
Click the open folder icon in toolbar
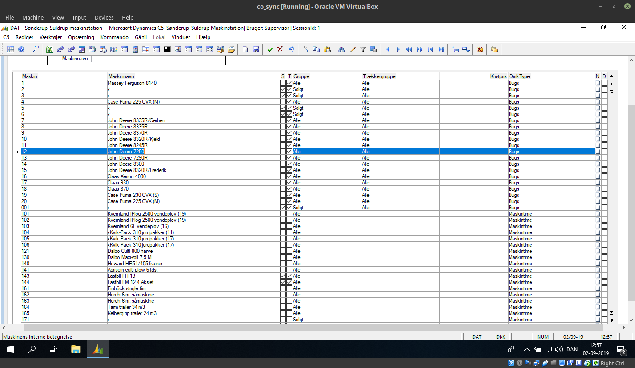[231, 49]
